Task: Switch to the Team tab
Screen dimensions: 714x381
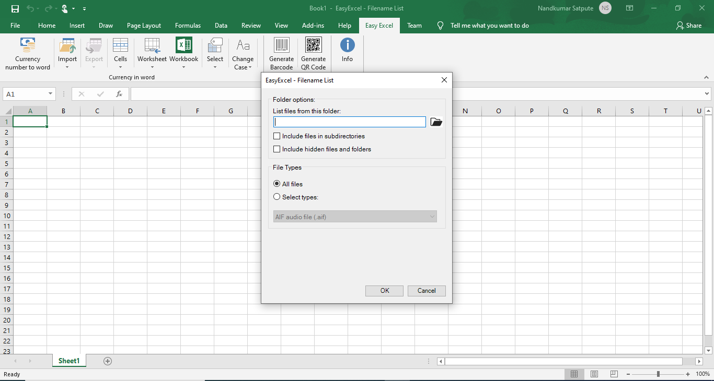Action: [x=414, y=26]
